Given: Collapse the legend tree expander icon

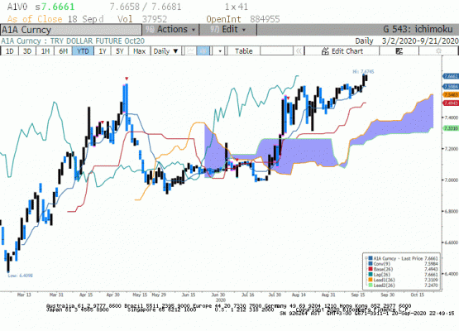Looking at the screenshot, I should pos(366,258).
